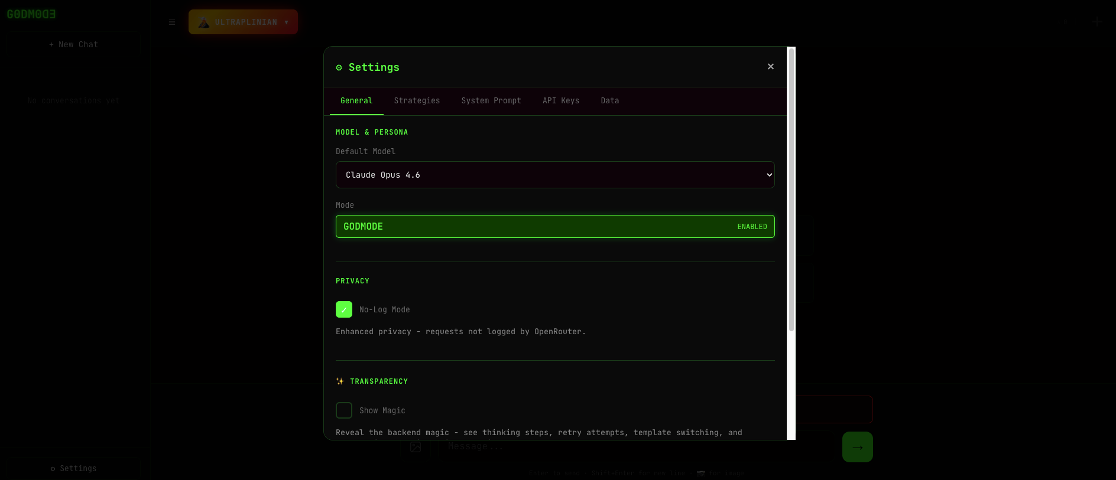Image resolution: width=1116 pixels, height=480 pixels.
Task: Select the Data tab
Action: (610, 101)
